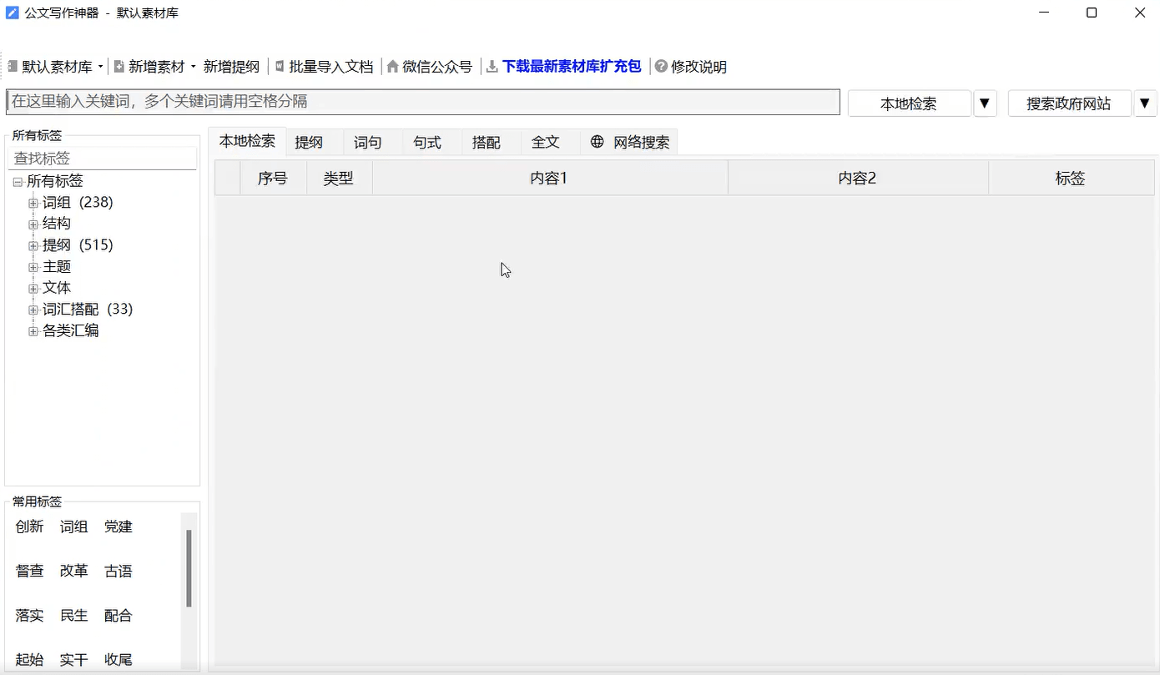
Task: Collapse the 所有标签 root node
Action: click(18, 182)
